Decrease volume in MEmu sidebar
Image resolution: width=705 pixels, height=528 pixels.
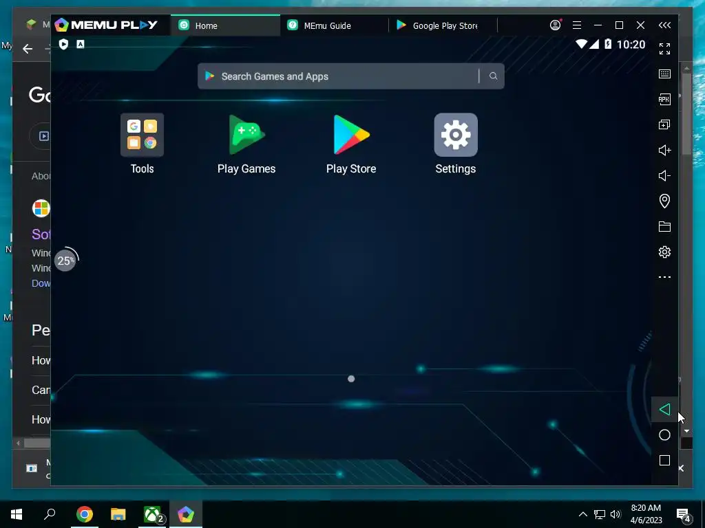664,175
